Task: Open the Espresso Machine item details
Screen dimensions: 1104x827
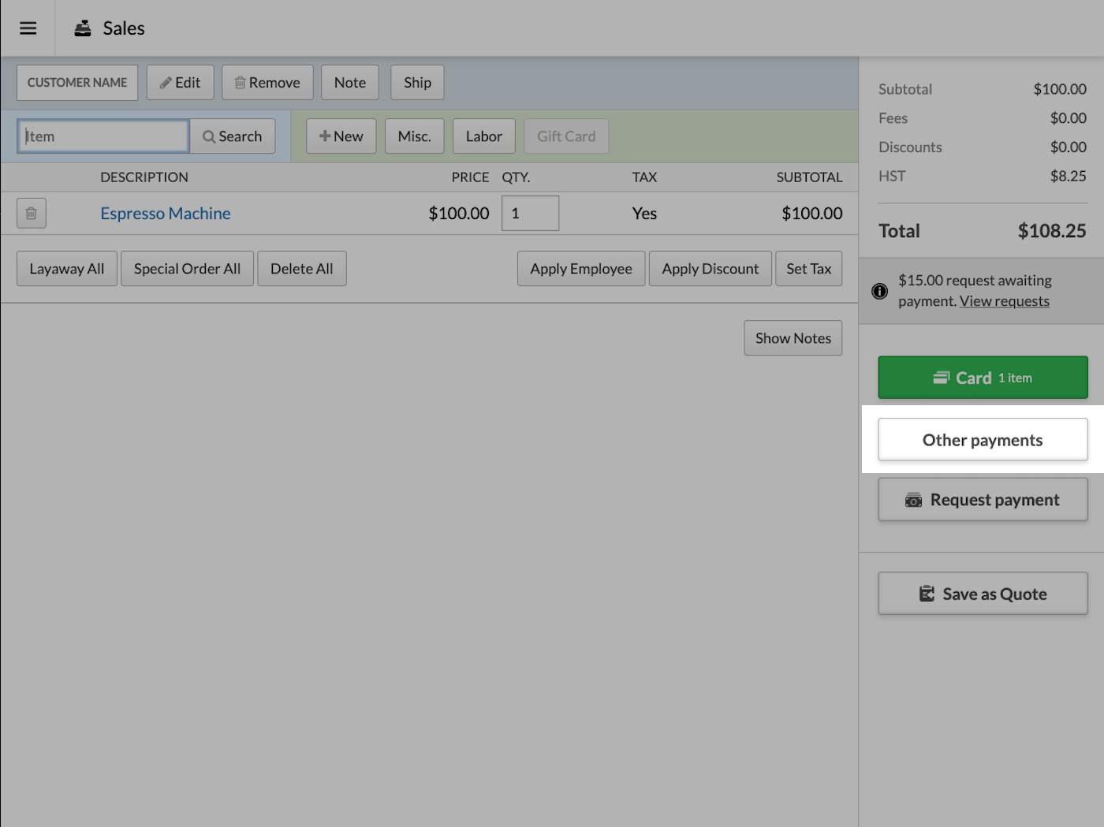Action: 165,213
